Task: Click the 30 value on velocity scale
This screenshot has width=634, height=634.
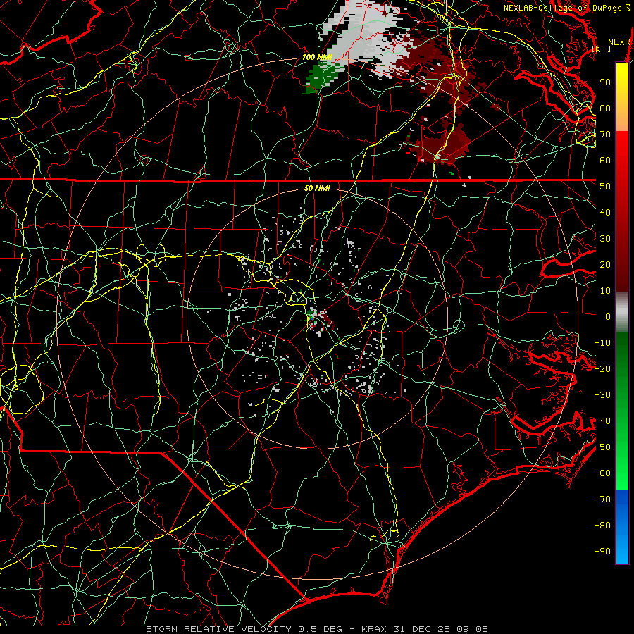Action: coord(605,239)
